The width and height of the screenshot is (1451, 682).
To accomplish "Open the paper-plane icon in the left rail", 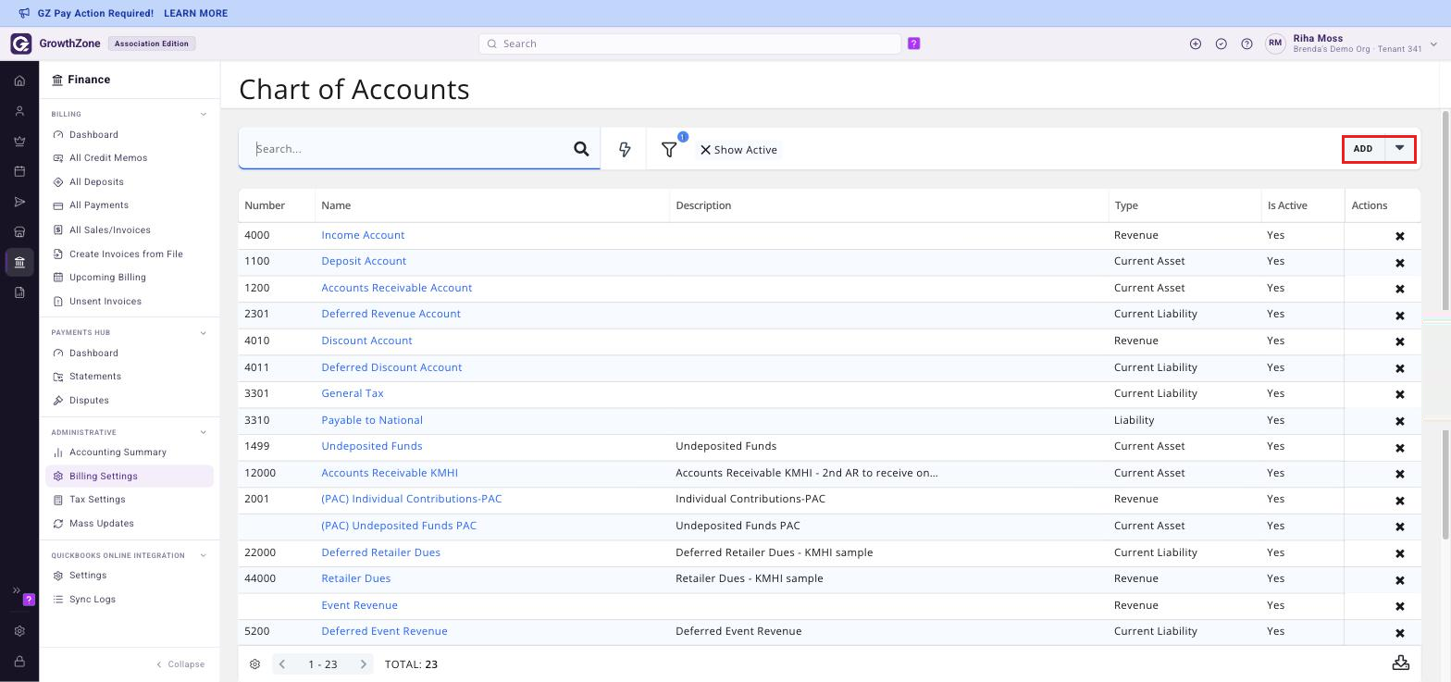I will 19,202.
